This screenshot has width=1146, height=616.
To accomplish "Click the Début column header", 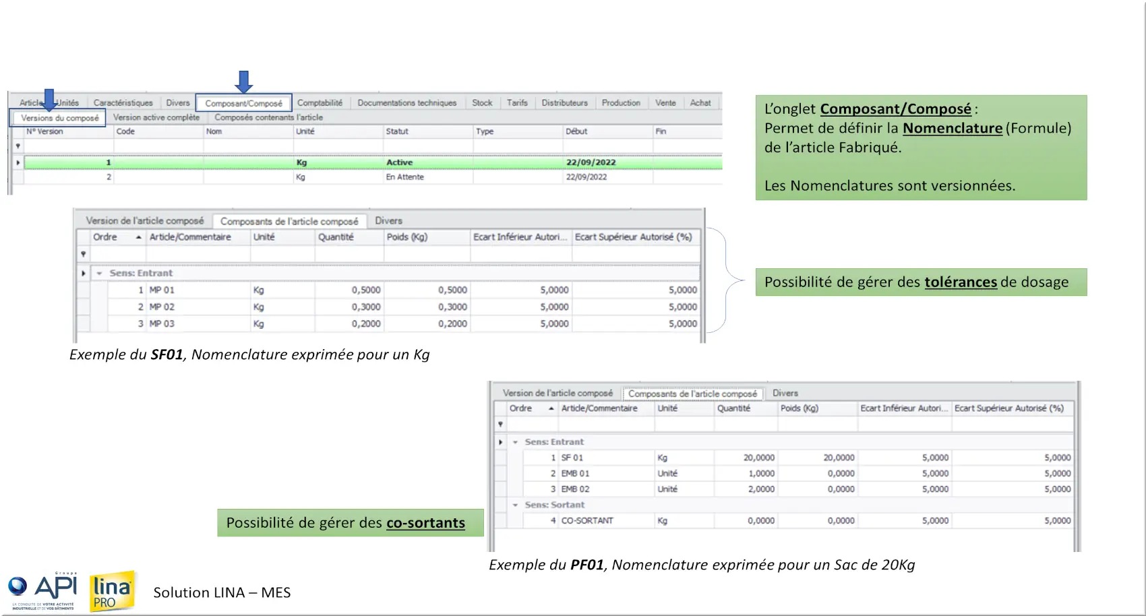I will pos(608,131).
